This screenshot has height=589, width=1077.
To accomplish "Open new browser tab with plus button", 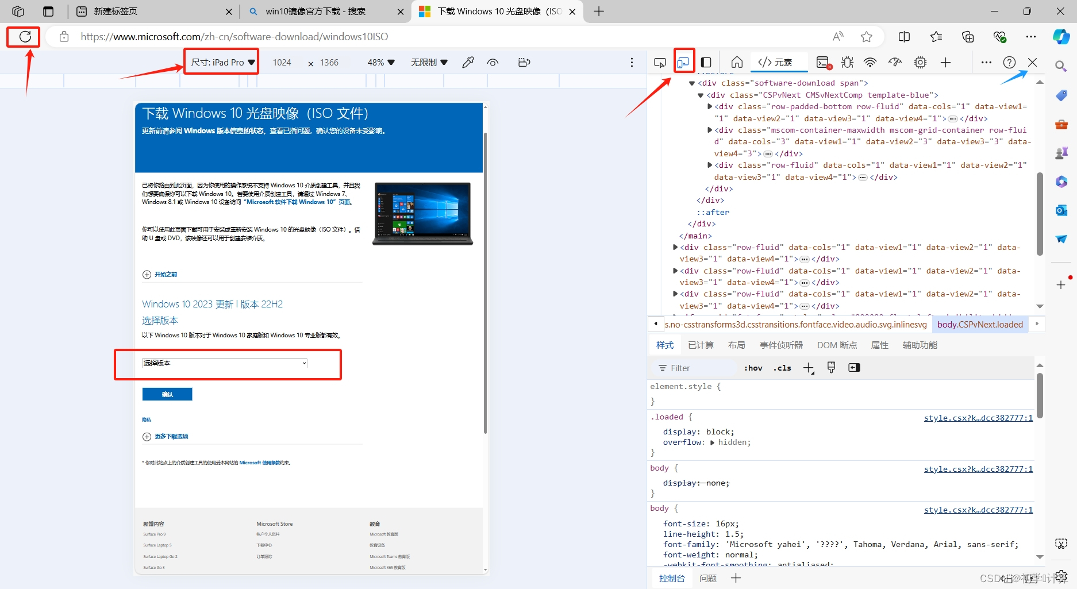I will [599, 11].
